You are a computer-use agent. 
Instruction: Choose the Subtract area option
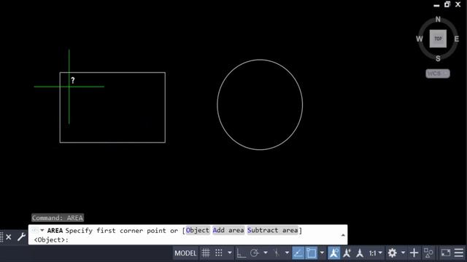[x=272, y=230]
